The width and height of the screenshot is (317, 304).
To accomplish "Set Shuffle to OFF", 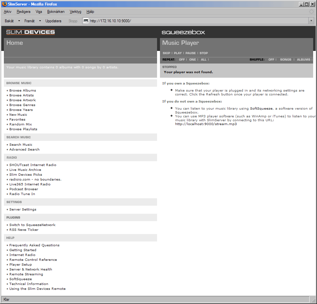I will point(271,60).
